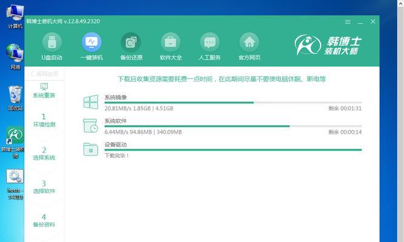Click the 下载完毕！ status text

pyautogui.click(x=117, y=155)
